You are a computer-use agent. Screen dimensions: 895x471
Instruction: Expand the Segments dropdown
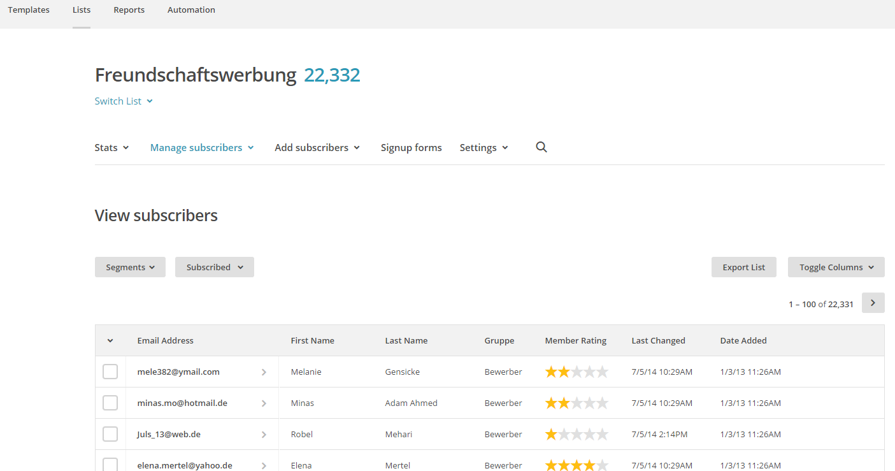click(x=130, y=267)
